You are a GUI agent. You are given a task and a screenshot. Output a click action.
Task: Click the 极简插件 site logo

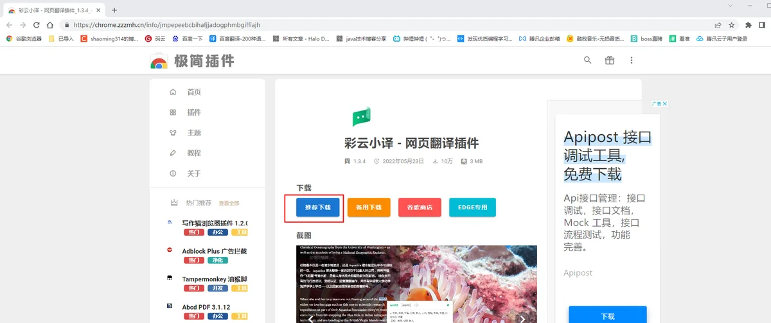(192, 61)
